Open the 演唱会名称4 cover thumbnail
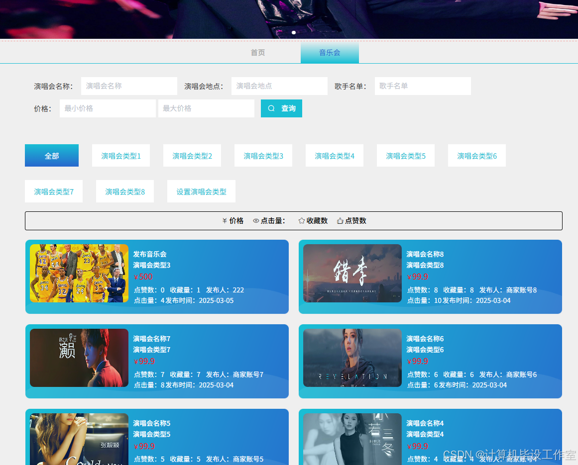The width and height of the screenshot is (578, 465). 352,439
